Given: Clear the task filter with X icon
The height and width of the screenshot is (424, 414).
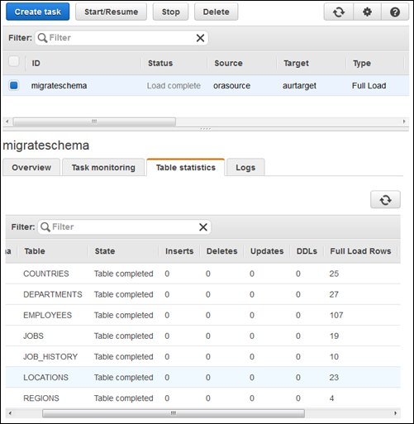Looking at the screenshot, I should (200, 38).
